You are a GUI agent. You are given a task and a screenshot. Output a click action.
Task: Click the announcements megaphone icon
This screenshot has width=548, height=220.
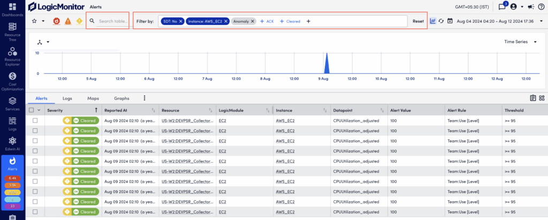(x=530, y=7)
